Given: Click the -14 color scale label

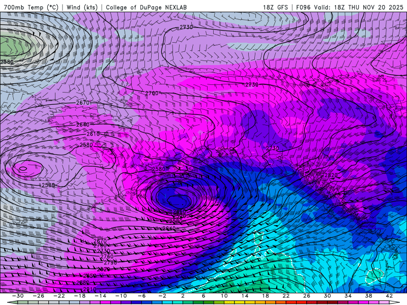Looking at the screenshot, I should (x=100, y=296).
